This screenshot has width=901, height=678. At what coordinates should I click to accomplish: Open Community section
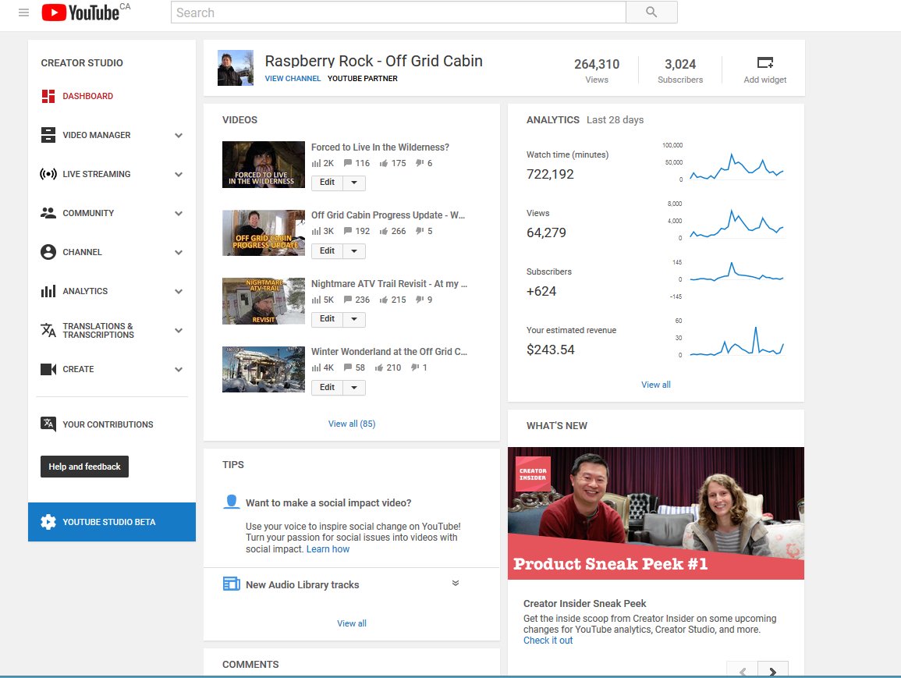[x=88, y=213]
